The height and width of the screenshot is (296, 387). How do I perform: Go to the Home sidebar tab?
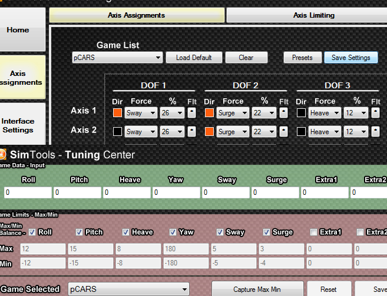pos(18,30)
